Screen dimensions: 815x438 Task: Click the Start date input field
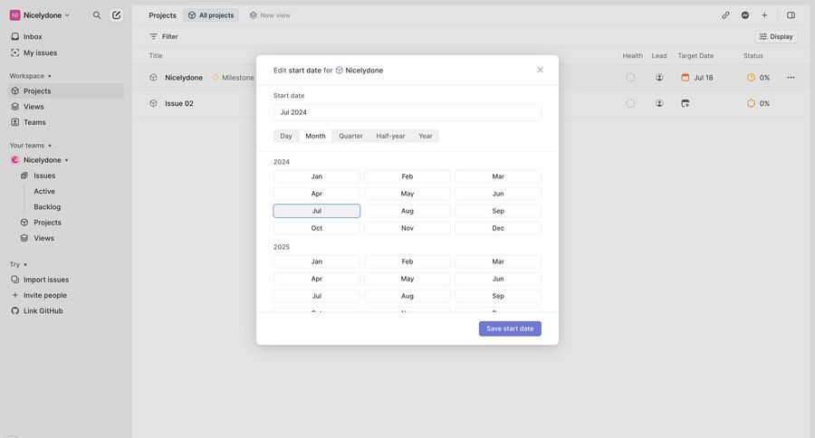[407, 112]
